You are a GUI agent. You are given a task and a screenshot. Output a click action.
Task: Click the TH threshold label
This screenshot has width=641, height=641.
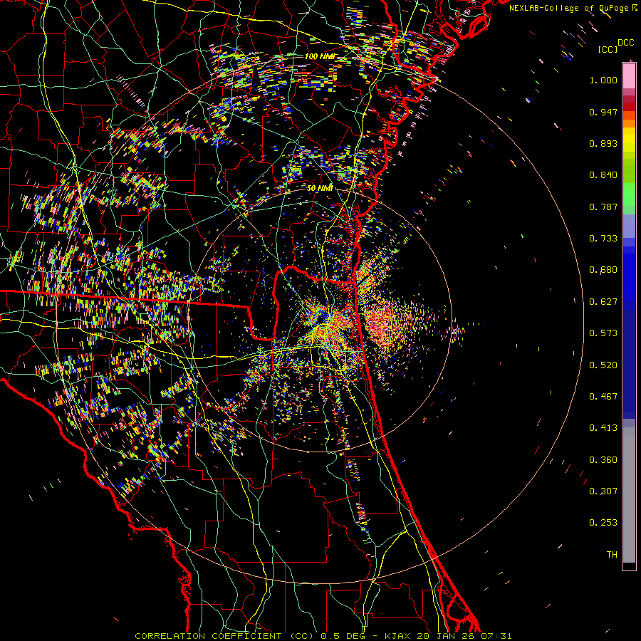(x=612, y=555)
